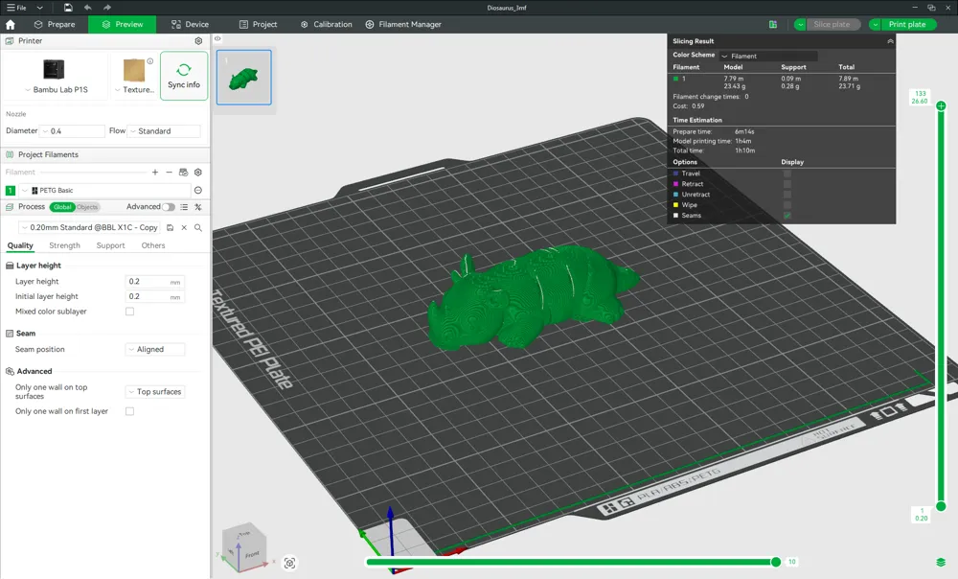Toggle the Retract display checkbox

click(787, 184)
